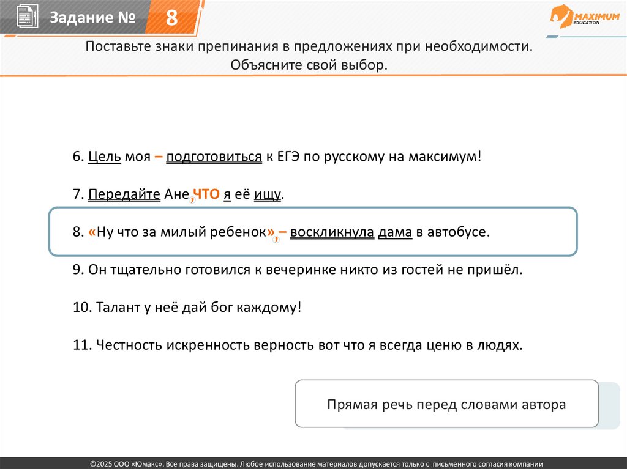The width and height of the screenshot is (627, 469).
Task: Select sentence 9 about the вечеринка
Action: pyautogui.click(x=298, y=270)
